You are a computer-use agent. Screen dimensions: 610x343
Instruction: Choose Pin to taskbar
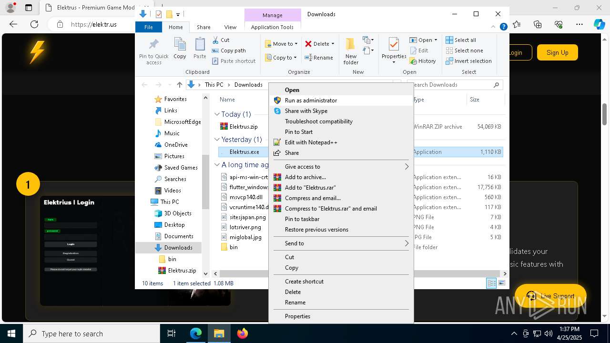coord(341,219)
